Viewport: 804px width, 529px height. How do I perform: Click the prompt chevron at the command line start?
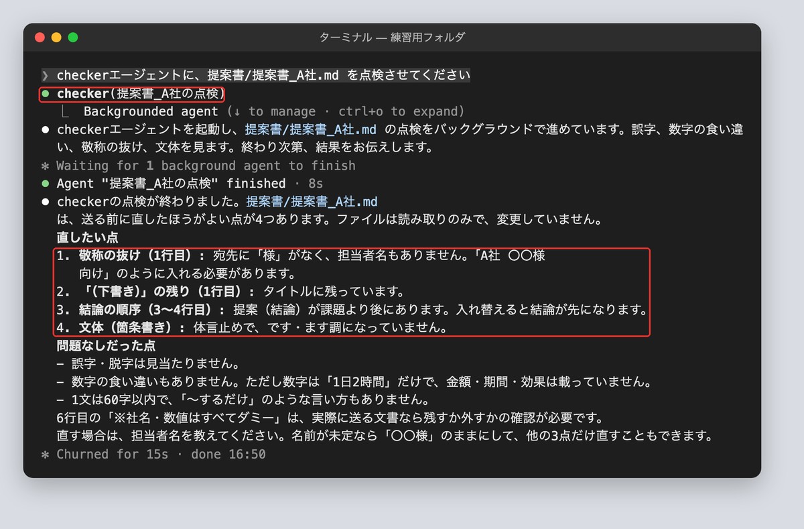(46, 75)
